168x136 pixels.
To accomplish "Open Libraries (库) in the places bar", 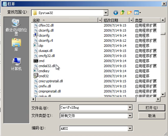I will [x=16, y=45].
